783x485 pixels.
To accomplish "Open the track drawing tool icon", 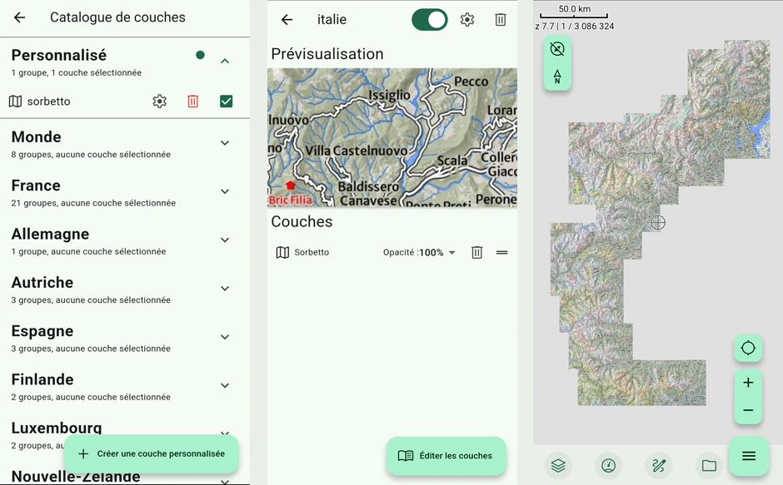I will 659,466.
